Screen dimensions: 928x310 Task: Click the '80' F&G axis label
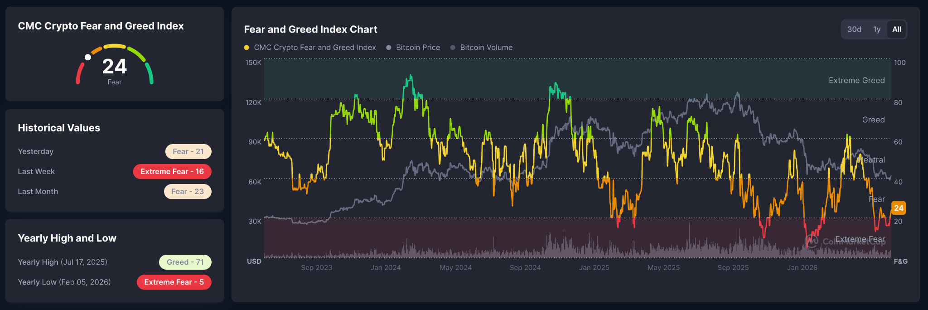tap(898, 102)
